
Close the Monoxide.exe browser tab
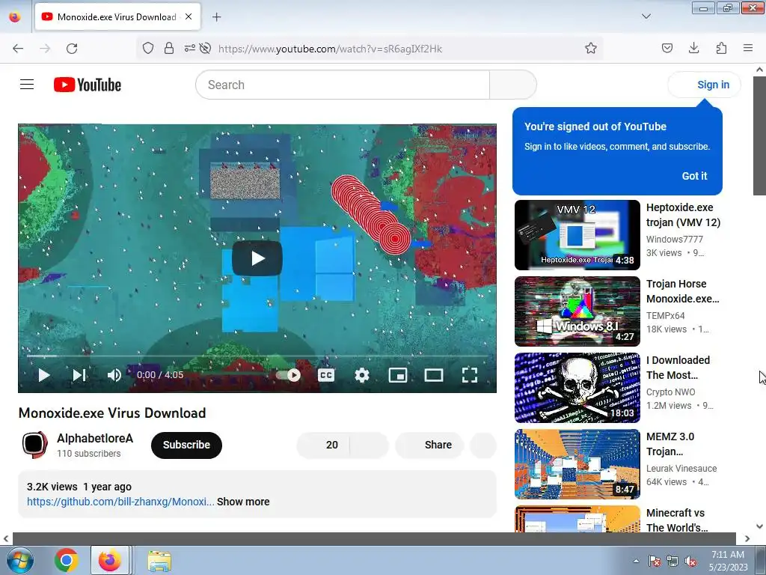click(x=189, y=16)
